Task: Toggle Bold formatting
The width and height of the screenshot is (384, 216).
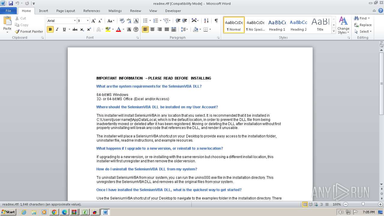Action: click(x=50, y=29)
